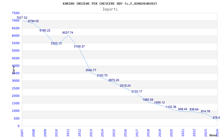Click the y-axis value 1500

click(16, 103)
